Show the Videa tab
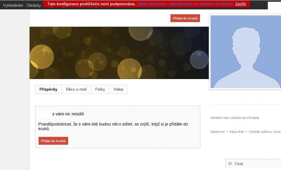The width and height of the screenshot is (281, 170). click(x=118, y=90)
